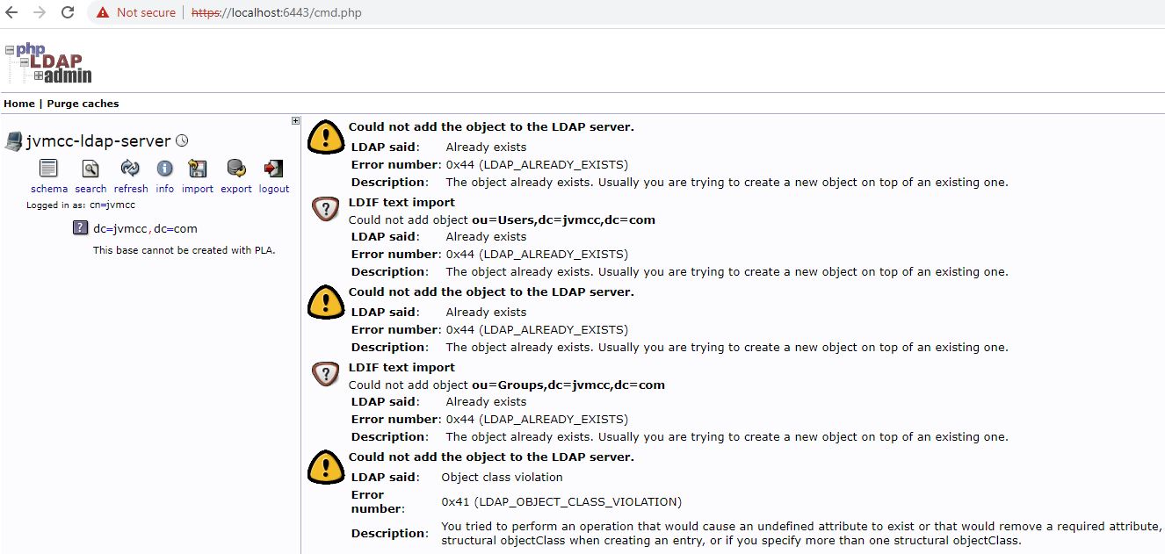Click the export text link
The width and height of the screenshot is (1165, 554).
coord(235,189)
